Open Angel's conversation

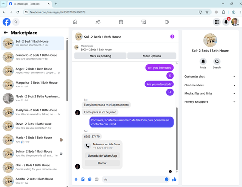point(33,71)
